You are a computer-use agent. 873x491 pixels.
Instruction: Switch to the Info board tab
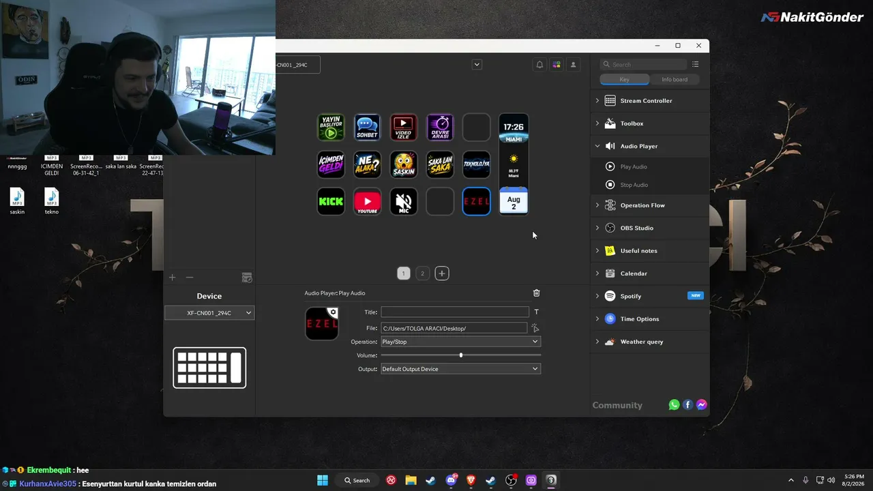click(675, 79)
